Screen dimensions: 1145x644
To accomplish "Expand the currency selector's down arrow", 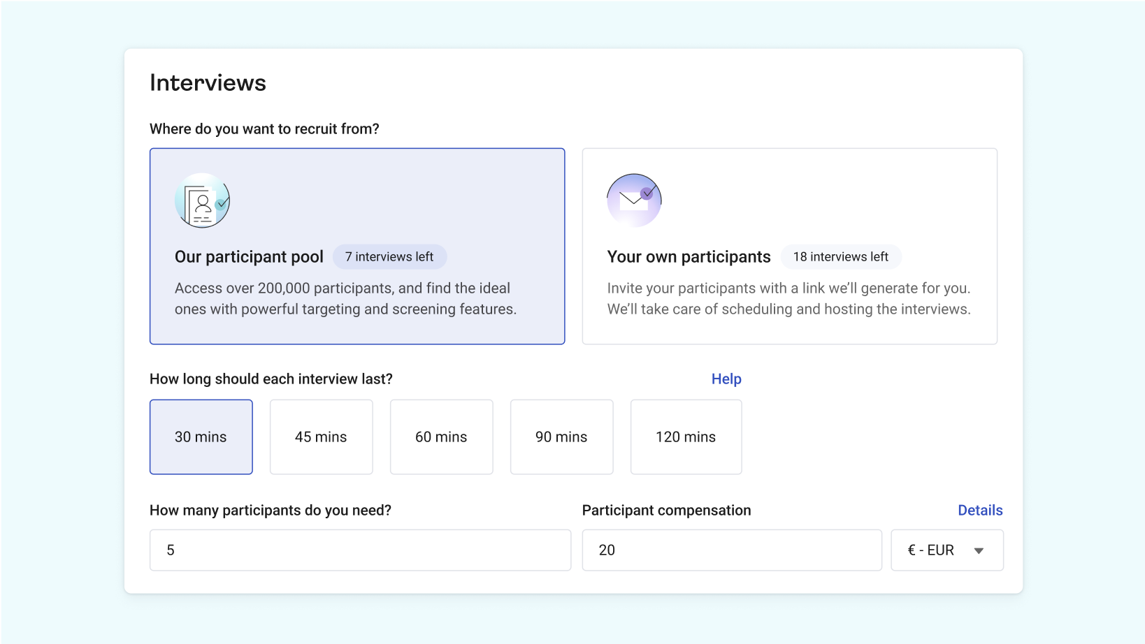I will (979, 551).
